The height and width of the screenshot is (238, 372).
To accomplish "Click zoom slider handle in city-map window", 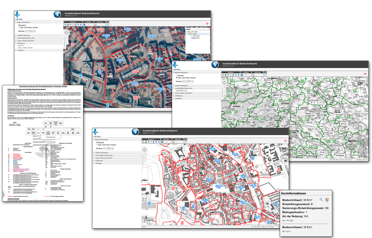I will click(x=143, y=157).
